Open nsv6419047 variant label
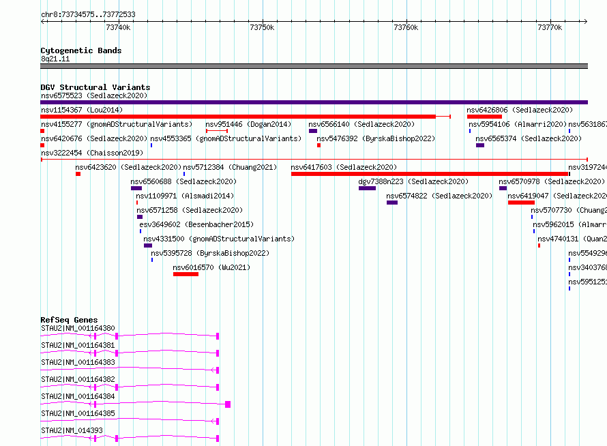This screenshot has width=607, height=446. click(x=557, y=196)
